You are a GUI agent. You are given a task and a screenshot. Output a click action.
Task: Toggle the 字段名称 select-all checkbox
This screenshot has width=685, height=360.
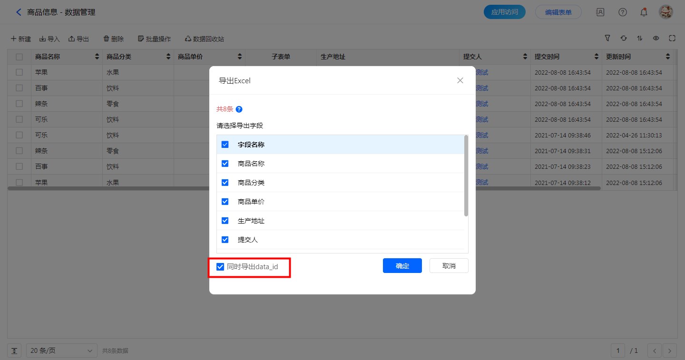click(225, 145)
